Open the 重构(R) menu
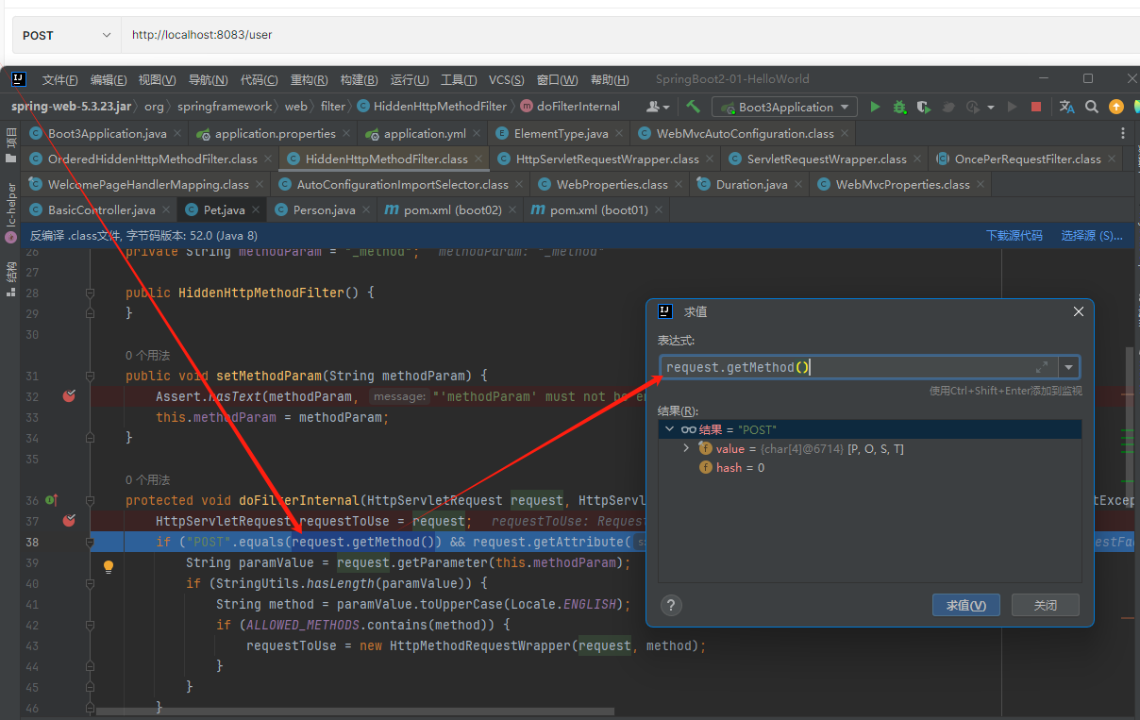Image resolution: width=1140 pixels, height=720 pixels. click(309, 80)
